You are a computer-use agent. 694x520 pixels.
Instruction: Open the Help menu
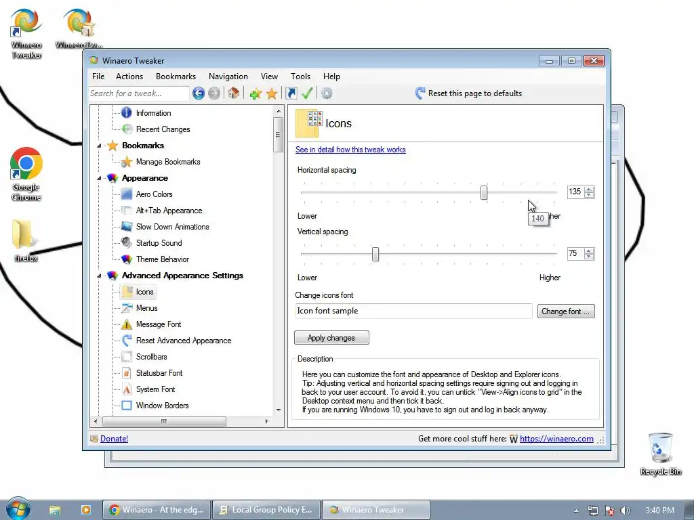click(x=331, y=77)
